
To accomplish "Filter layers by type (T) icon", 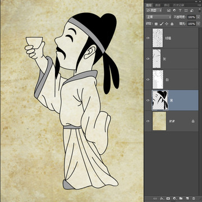I will click(180, 11).
